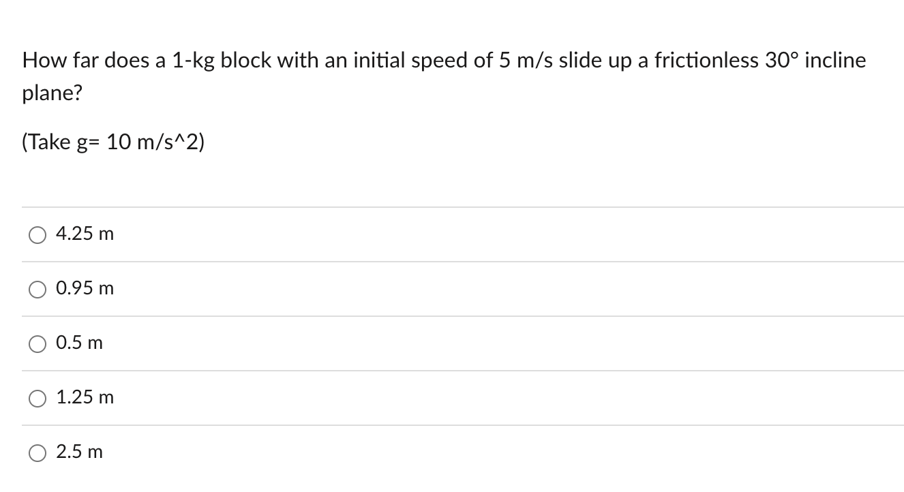Click the label text 0.95 m
The image size is (904, 492).
pos(83,289)
